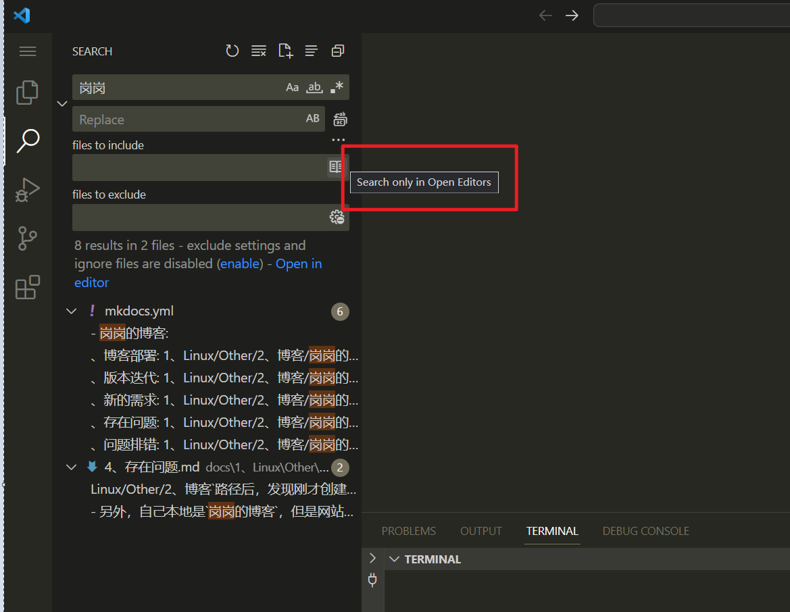The height and width of the screenshot is (612, 790).
Task: Open the Run and Debug view
Action: point(27,190)
